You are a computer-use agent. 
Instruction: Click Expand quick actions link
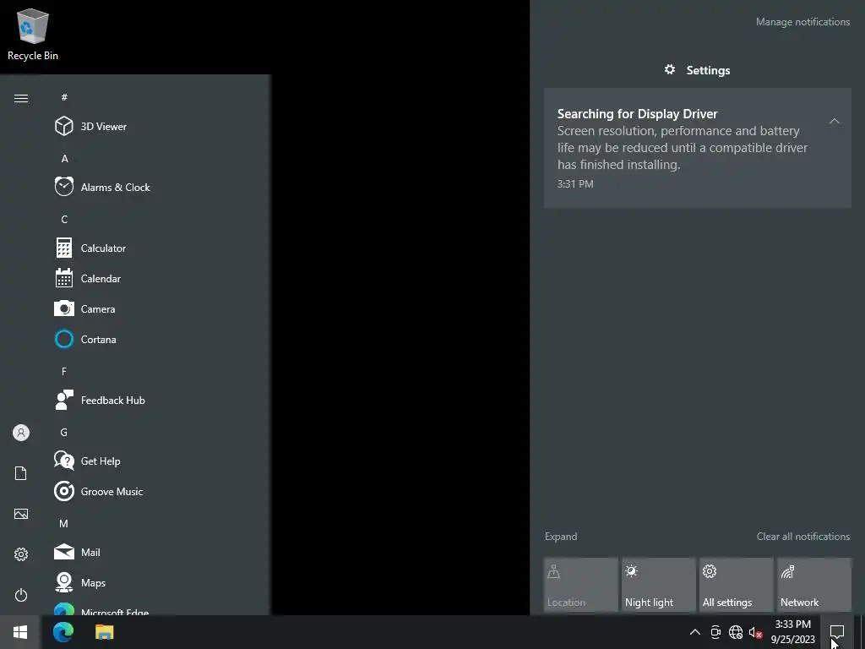click(561, 537)
